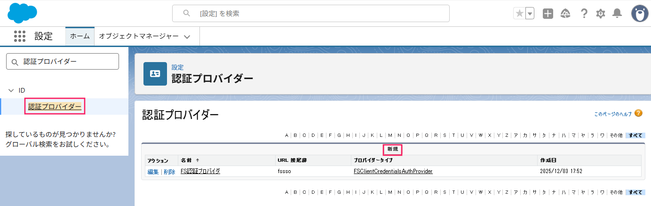The width and height of the screenshot is (651, 206).
Task: Click the magnifier icon in quick find
Action: 15,62
